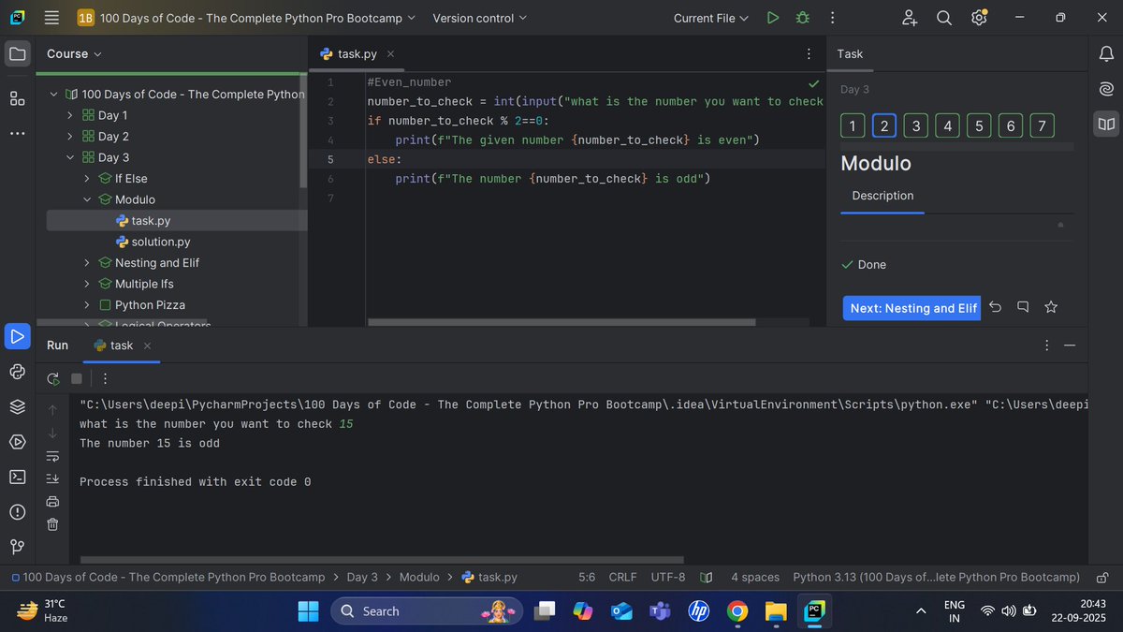Open the main hamburger menu

(51, 18)
